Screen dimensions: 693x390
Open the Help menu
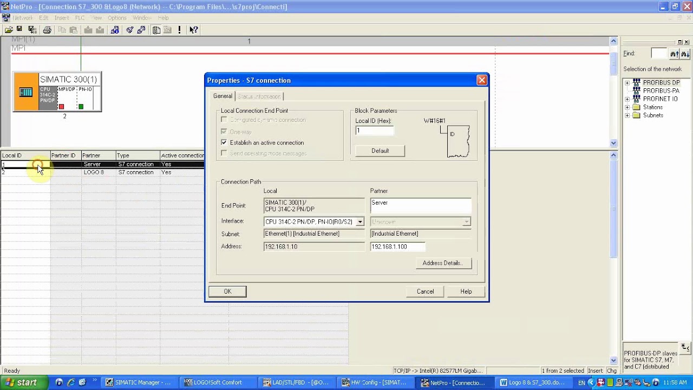pos(163,18)
